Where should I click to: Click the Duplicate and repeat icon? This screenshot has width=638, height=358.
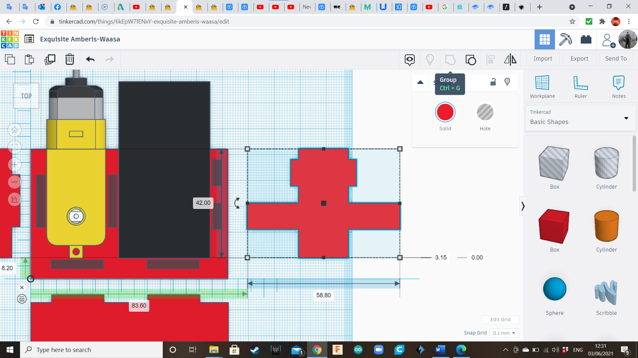(50, 59)
